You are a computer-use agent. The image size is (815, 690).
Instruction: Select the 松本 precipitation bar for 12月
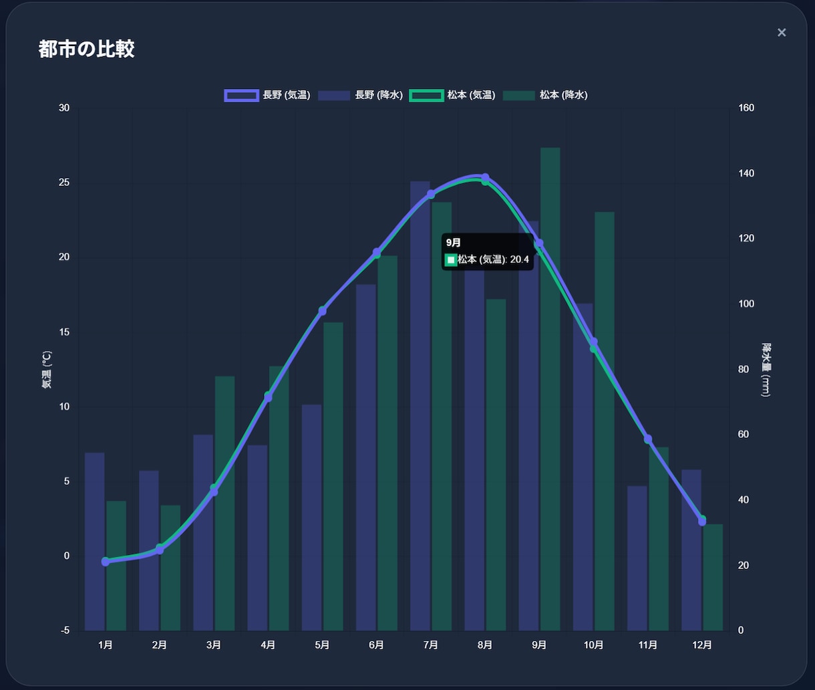pos(713,578)
